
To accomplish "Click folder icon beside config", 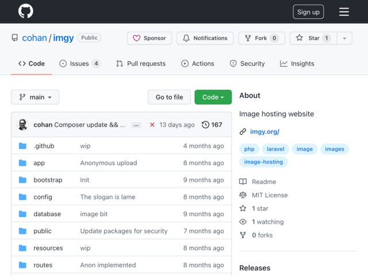I will tap(22, 197).
